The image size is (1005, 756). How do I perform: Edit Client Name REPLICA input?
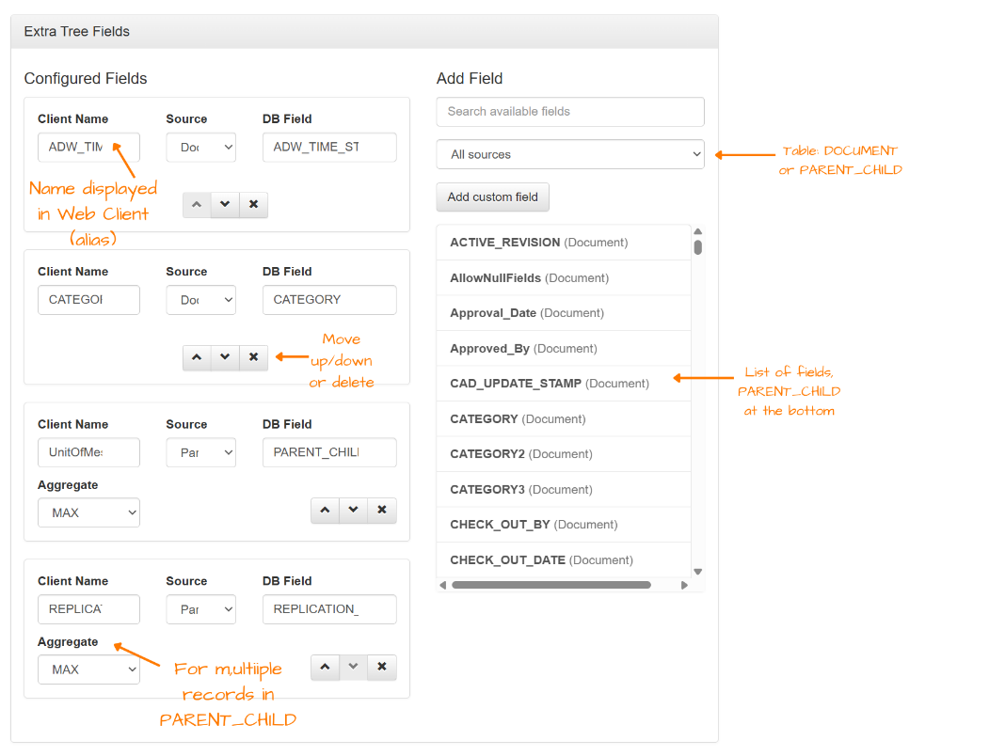(89, 609)
